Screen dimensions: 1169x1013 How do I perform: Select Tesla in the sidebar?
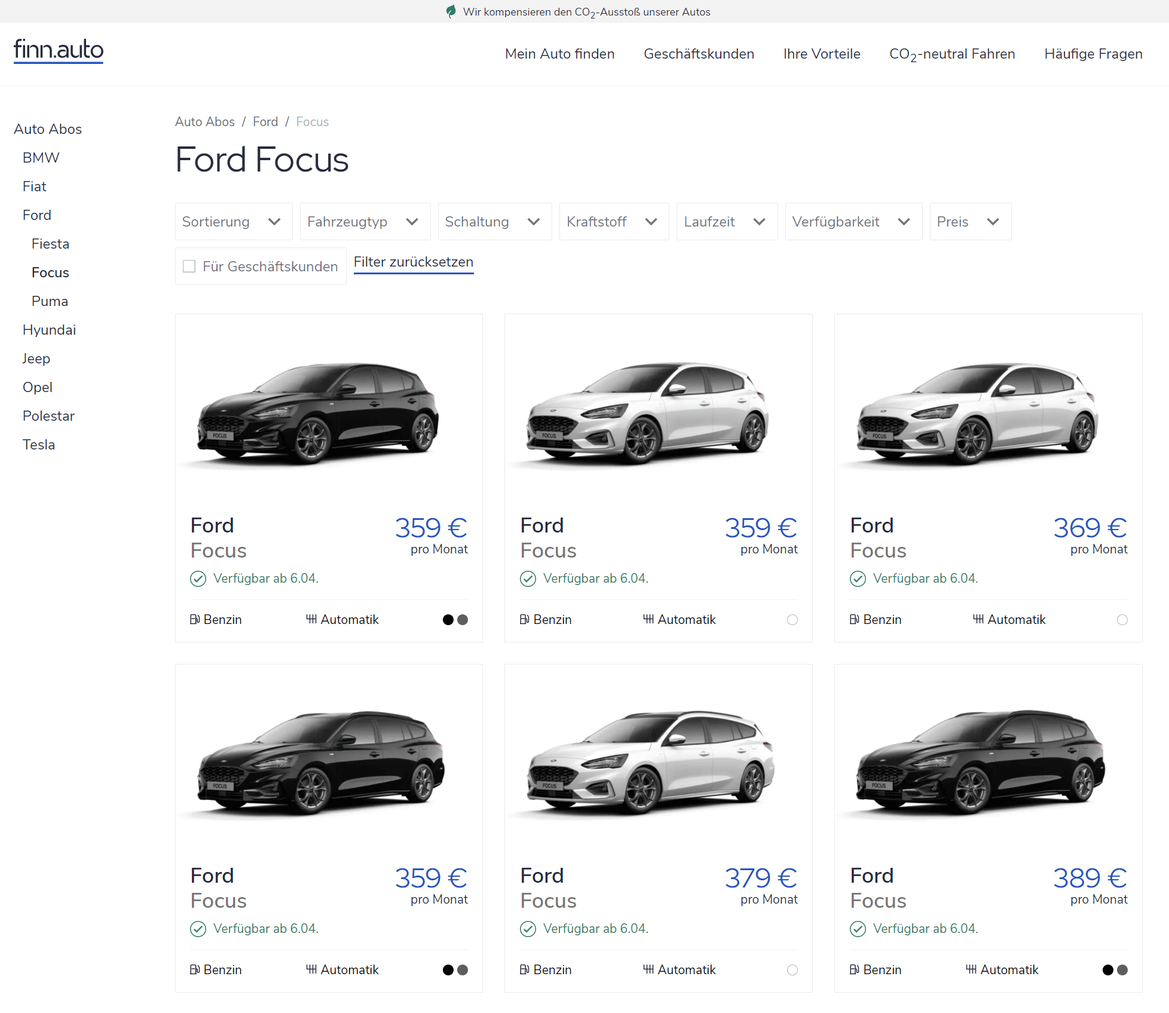coord(39,445)
